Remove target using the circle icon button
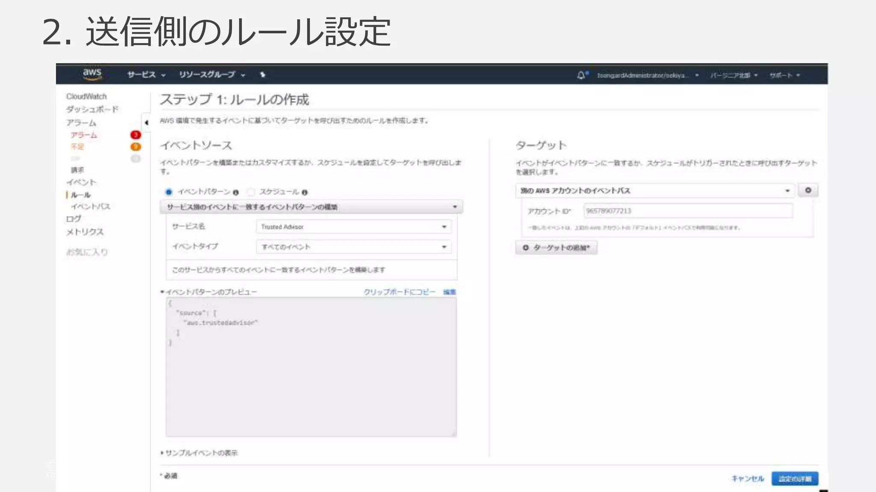 (808, 190)
